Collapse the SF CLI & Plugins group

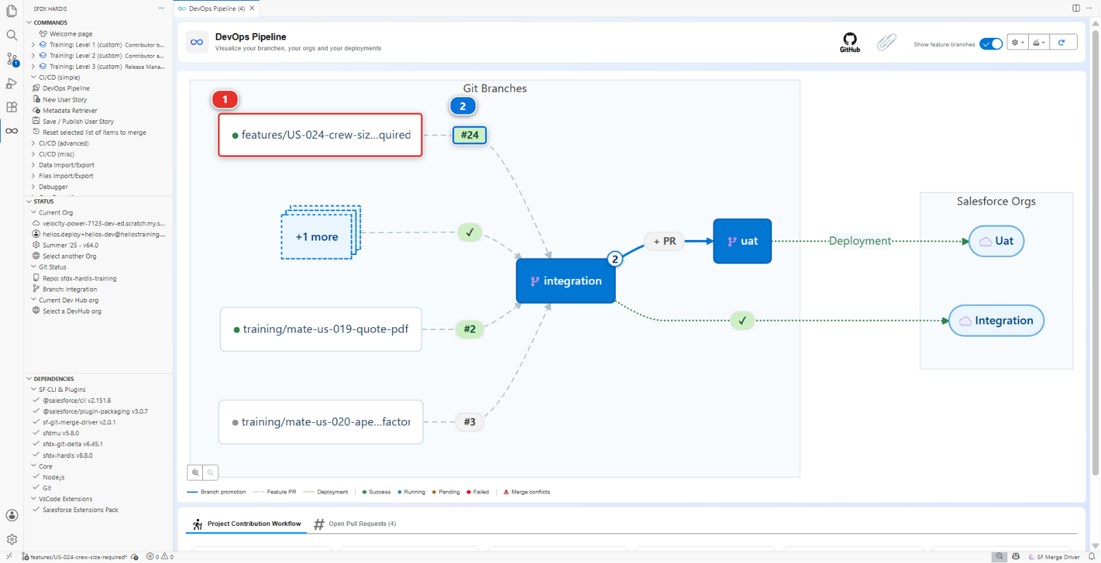pos(62,390)
